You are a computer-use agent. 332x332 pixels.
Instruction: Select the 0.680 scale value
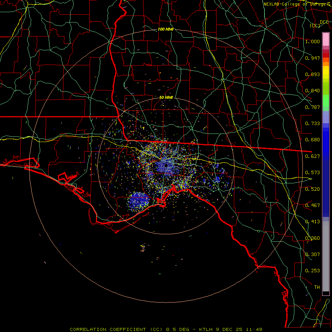[312, 140]
